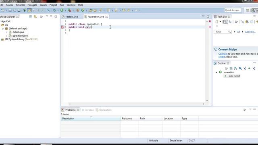The image size is (258, 145).
Task: Open the Debug dropdown arrow
Action: coord(58,10)
